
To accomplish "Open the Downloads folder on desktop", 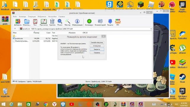I will click(x=5, y=5).
